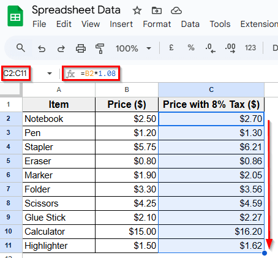This screenshot has width=278, height=258.
Task: Click the redo arrow icon
Action: [61, 49]
